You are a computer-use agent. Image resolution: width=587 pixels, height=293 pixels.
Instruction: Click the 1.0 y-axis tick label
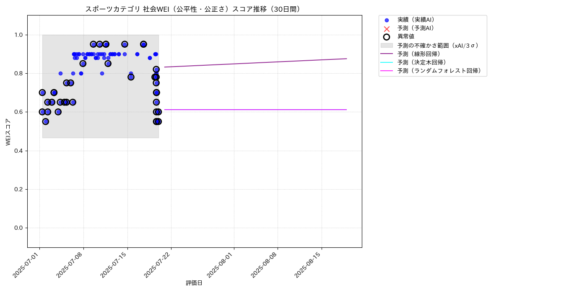pos(19,35)
